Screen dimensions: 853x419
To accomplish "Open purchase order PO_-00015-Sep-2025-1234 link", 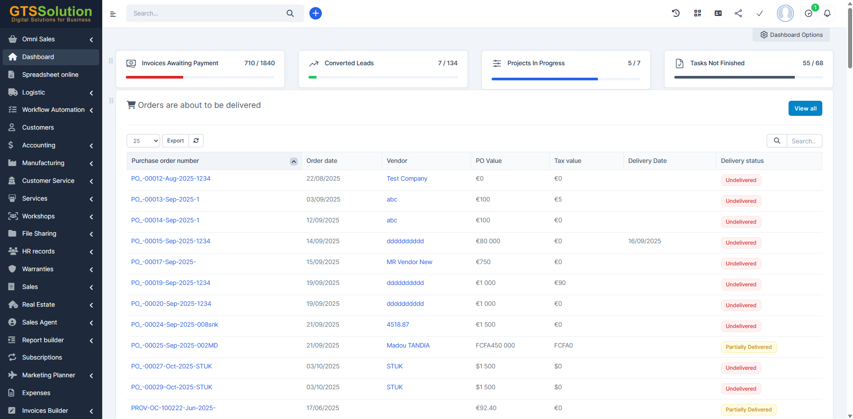I will coord(170,241).
